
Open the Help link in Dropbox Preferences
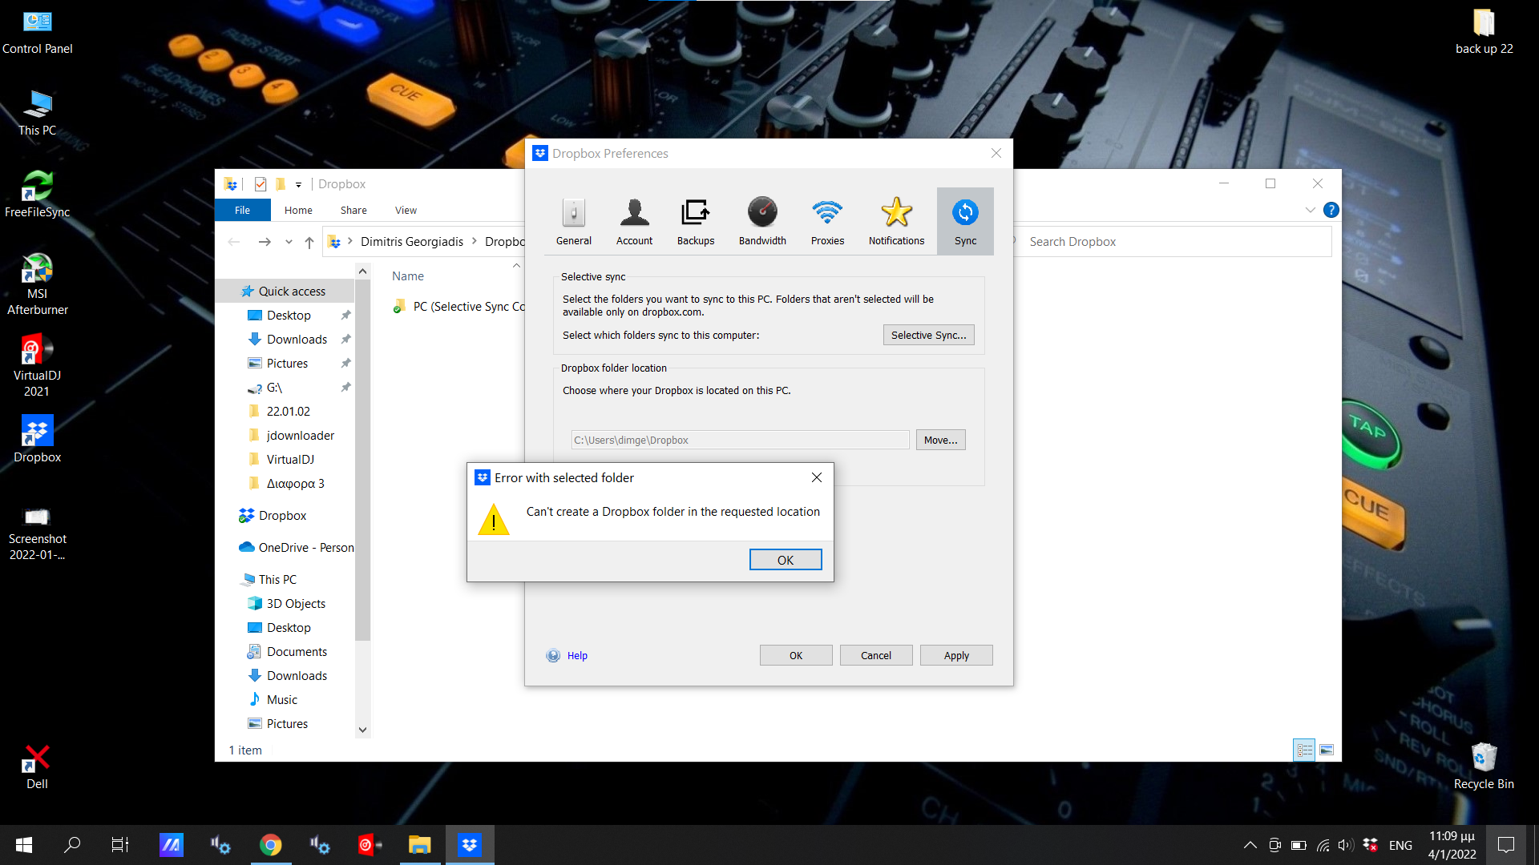577,655
